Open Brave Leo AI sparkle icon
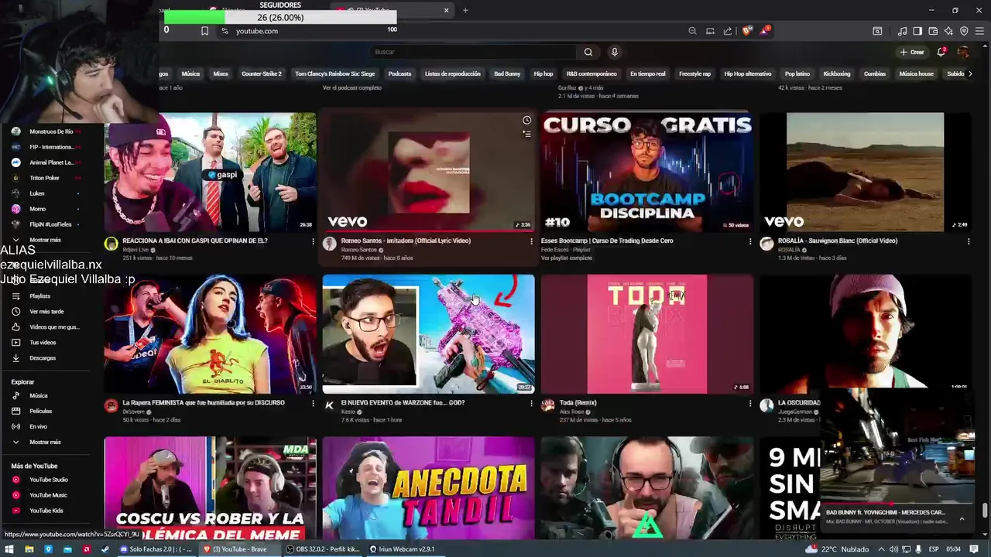991x557 pixels. (948, 31)
